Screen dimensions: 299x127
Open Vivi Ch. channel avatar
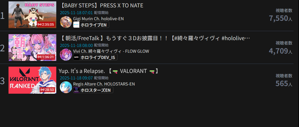(66, 55)
